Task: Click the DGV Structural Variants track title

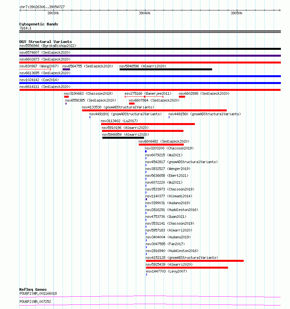Action: point(46,42)
